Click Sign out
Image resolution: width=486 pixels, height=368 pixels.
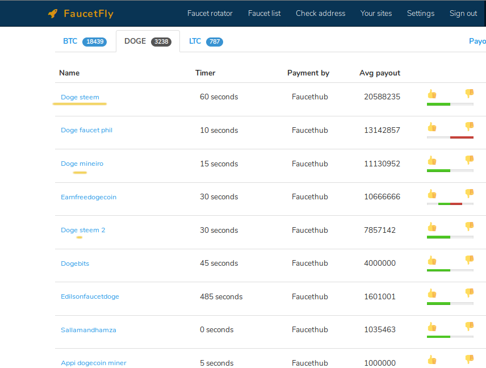[x=463, y=13]
